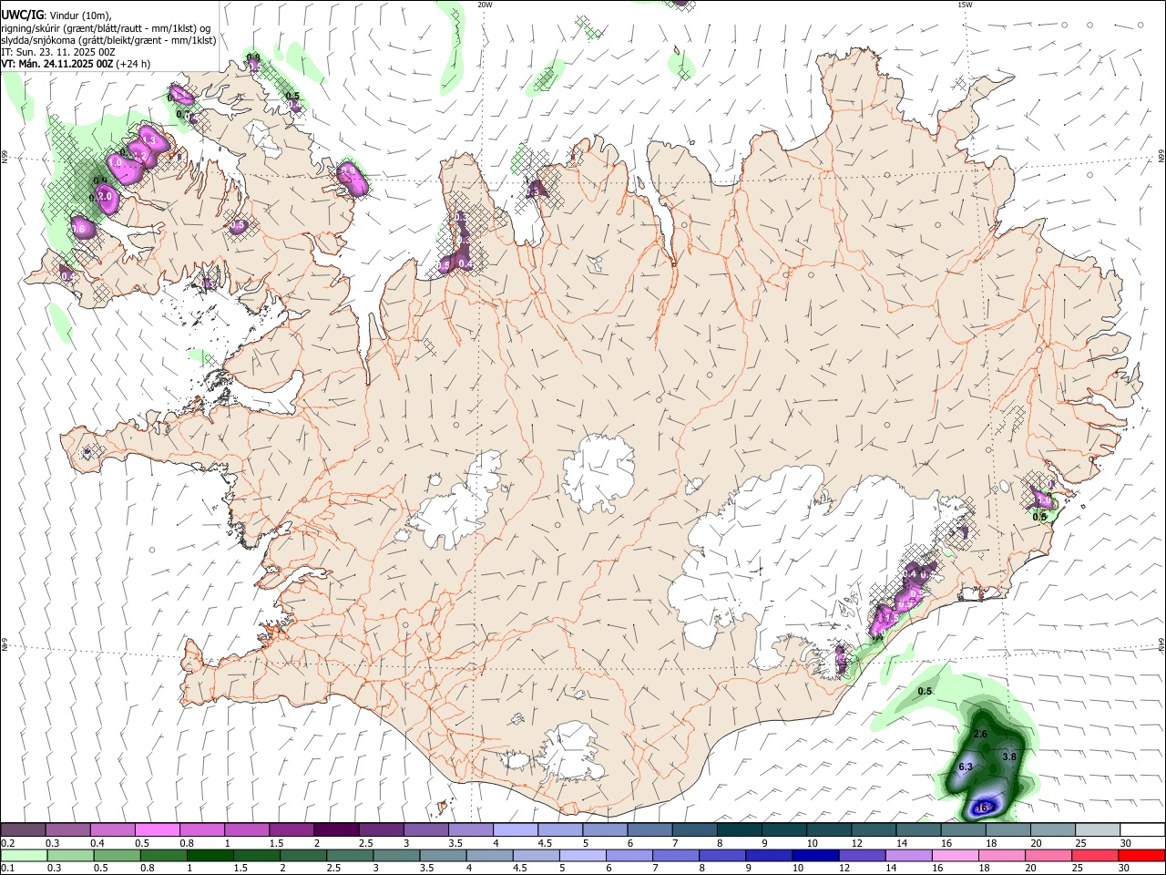Pick lower scale dark green swatch 1–1.5

pyautogui.click(x=210, y=855)
